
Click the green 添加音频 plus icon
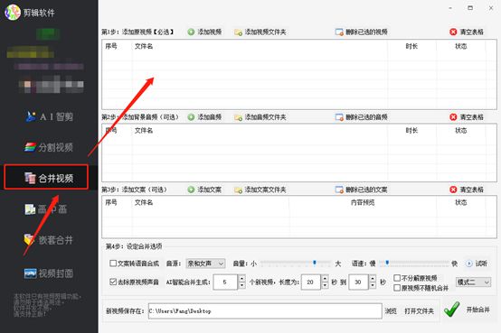(x=191, y=117)
